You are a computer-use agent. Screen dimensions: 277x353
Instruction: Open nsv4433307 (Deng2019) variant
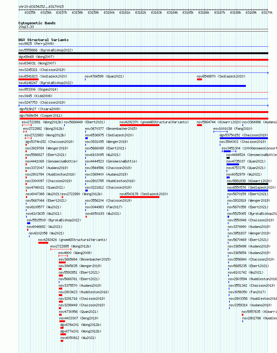(79, 318)
